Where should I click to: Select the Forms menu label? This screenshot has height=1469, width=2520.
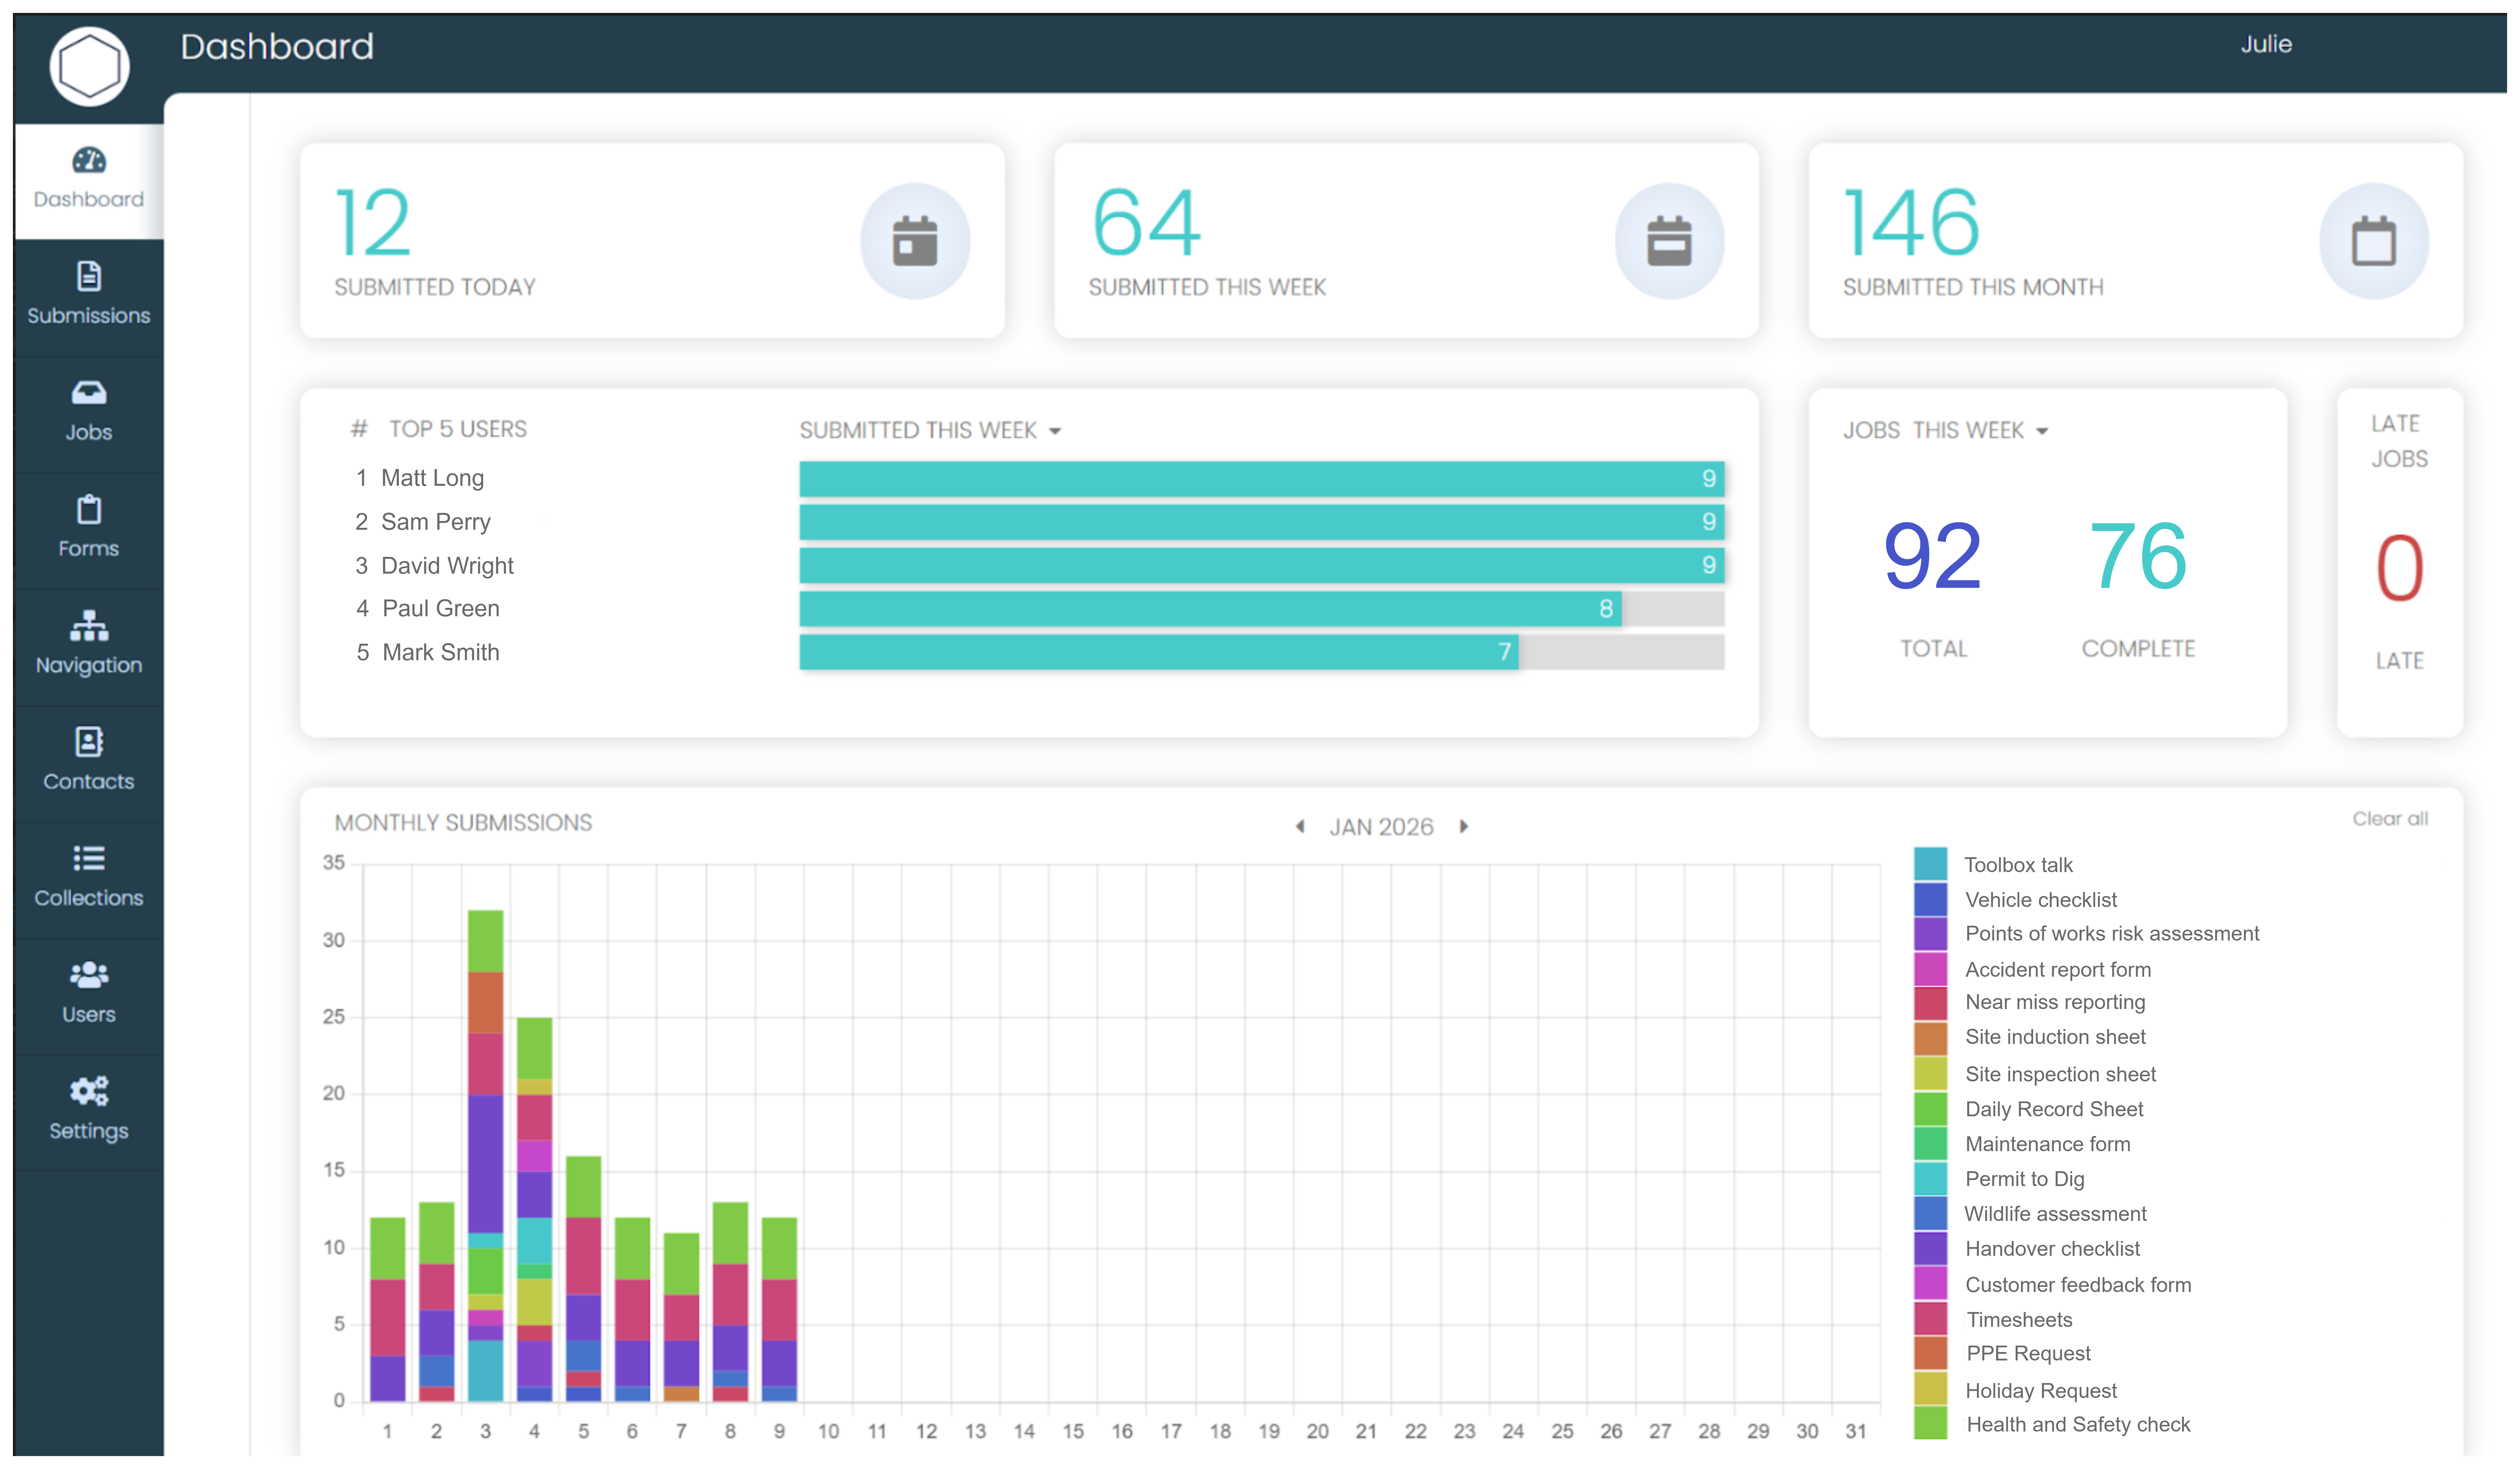pos(89,549)
